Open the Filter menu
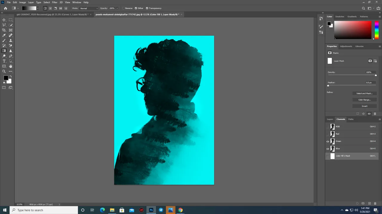Screen dimensions: 382x214 pos(55,2)
